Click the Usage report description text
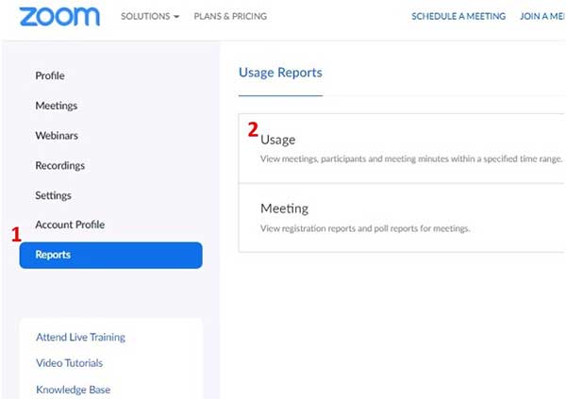Screen dimensions: 566x399 (409, 158)
